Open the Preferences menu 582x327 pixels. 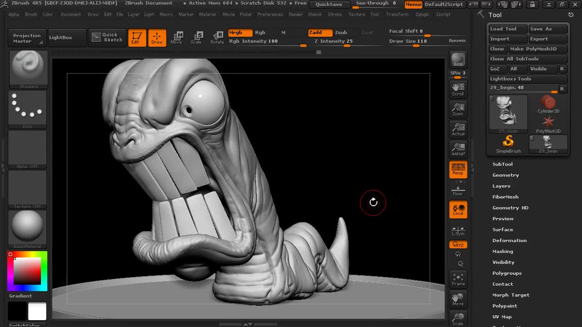click(x=270, y=14)
